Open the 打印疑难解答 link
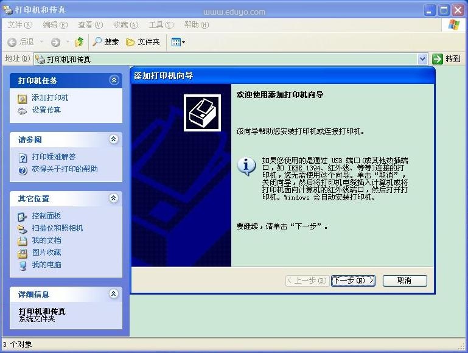Screen dimensions: 468x353 coord(54,157)
